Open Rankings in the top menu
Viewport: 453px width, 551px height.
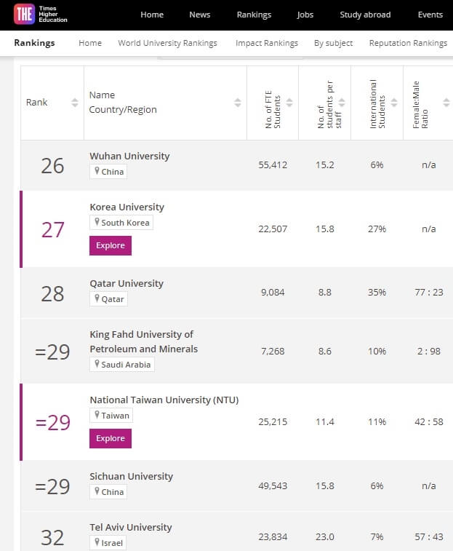[x=254, y=15]
